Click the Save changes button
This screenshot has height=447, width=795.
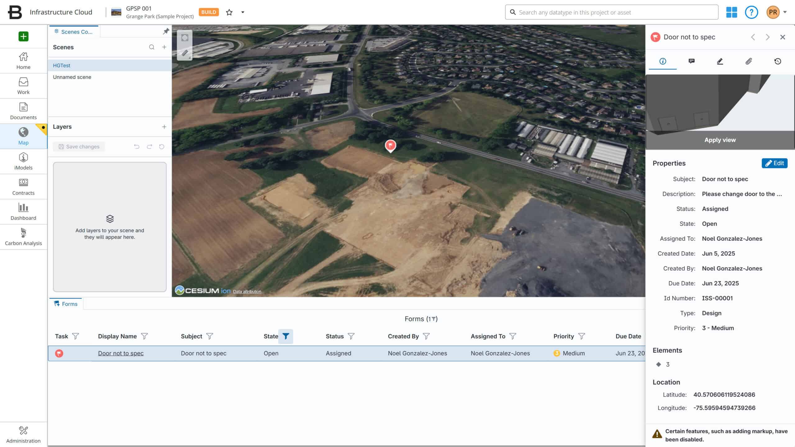coord(79,147)
